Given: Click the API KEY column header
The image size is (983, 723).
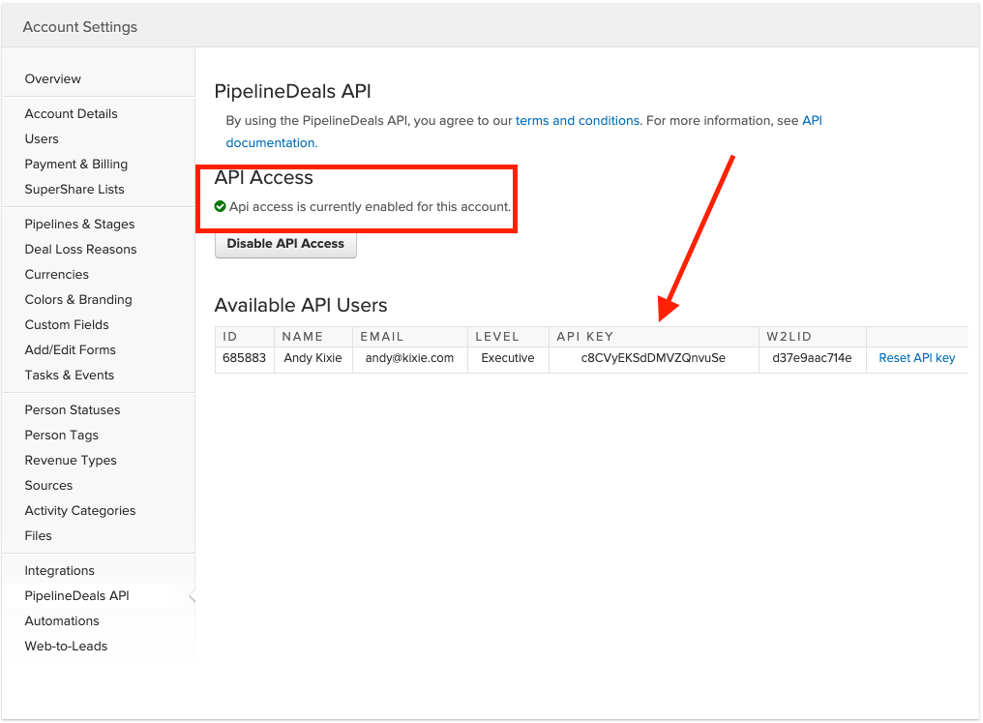Looking at the screenshot, I should (x=585, y=337).
